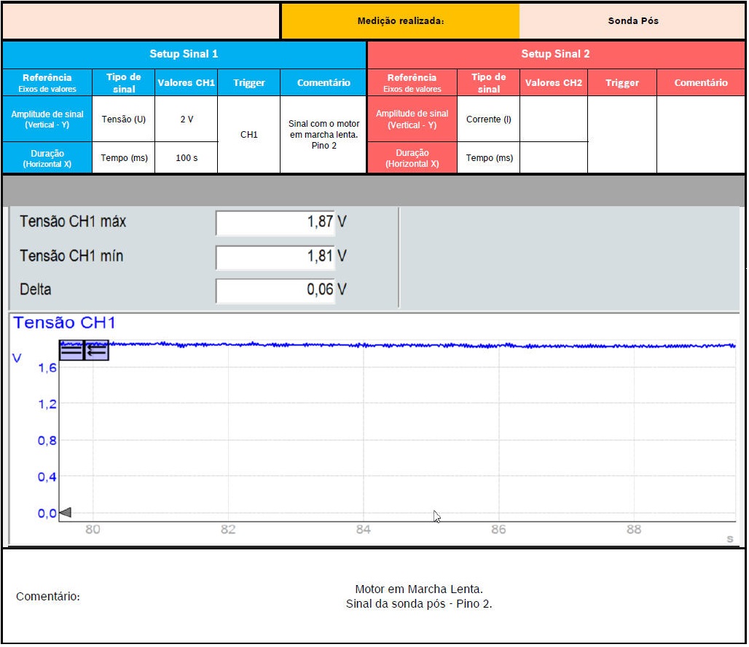The width and height of the screenshot is (749, 647).
Task: Click the double-line cursor marker icon
Action: coord(71,350)
